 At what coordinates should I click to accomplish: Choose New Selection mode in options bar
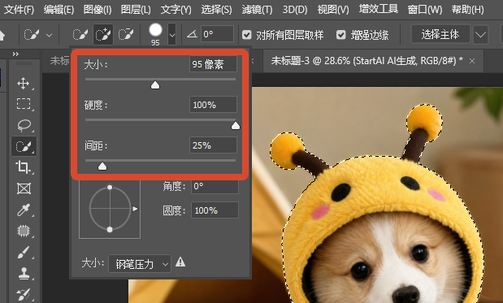tap(80, 34)
